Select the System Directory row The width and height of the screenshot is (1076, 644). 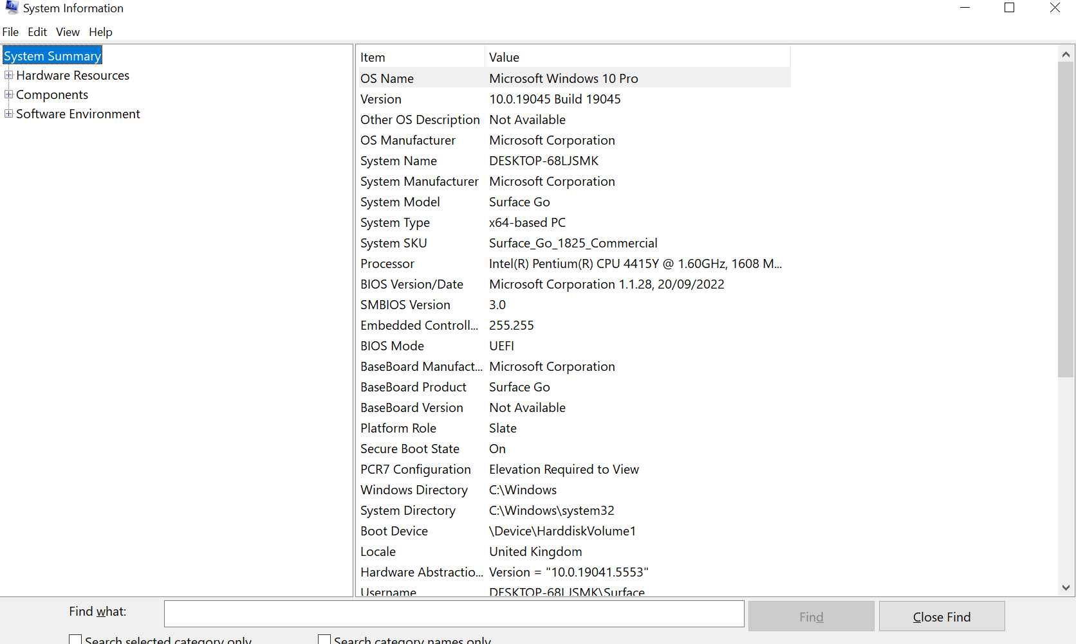573,510
